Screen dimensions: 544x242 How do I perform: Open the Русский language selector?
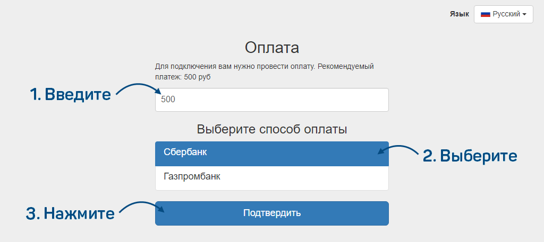(503, 14)
